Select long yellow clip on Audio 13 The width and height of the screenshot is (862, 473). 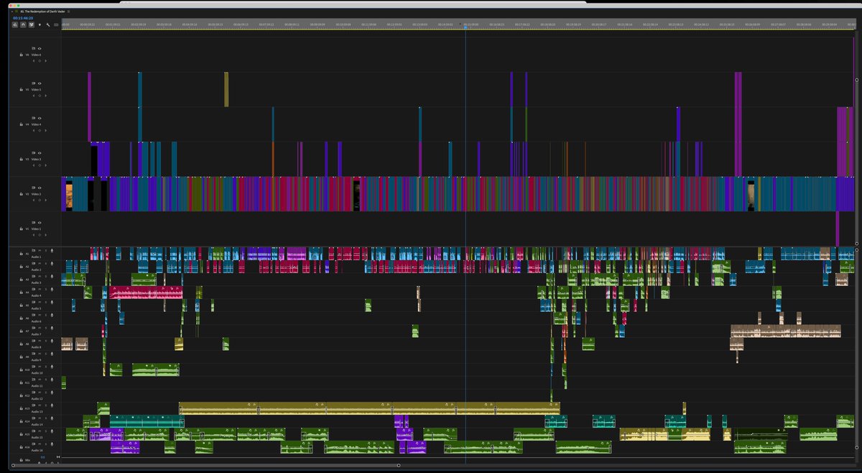369,408
